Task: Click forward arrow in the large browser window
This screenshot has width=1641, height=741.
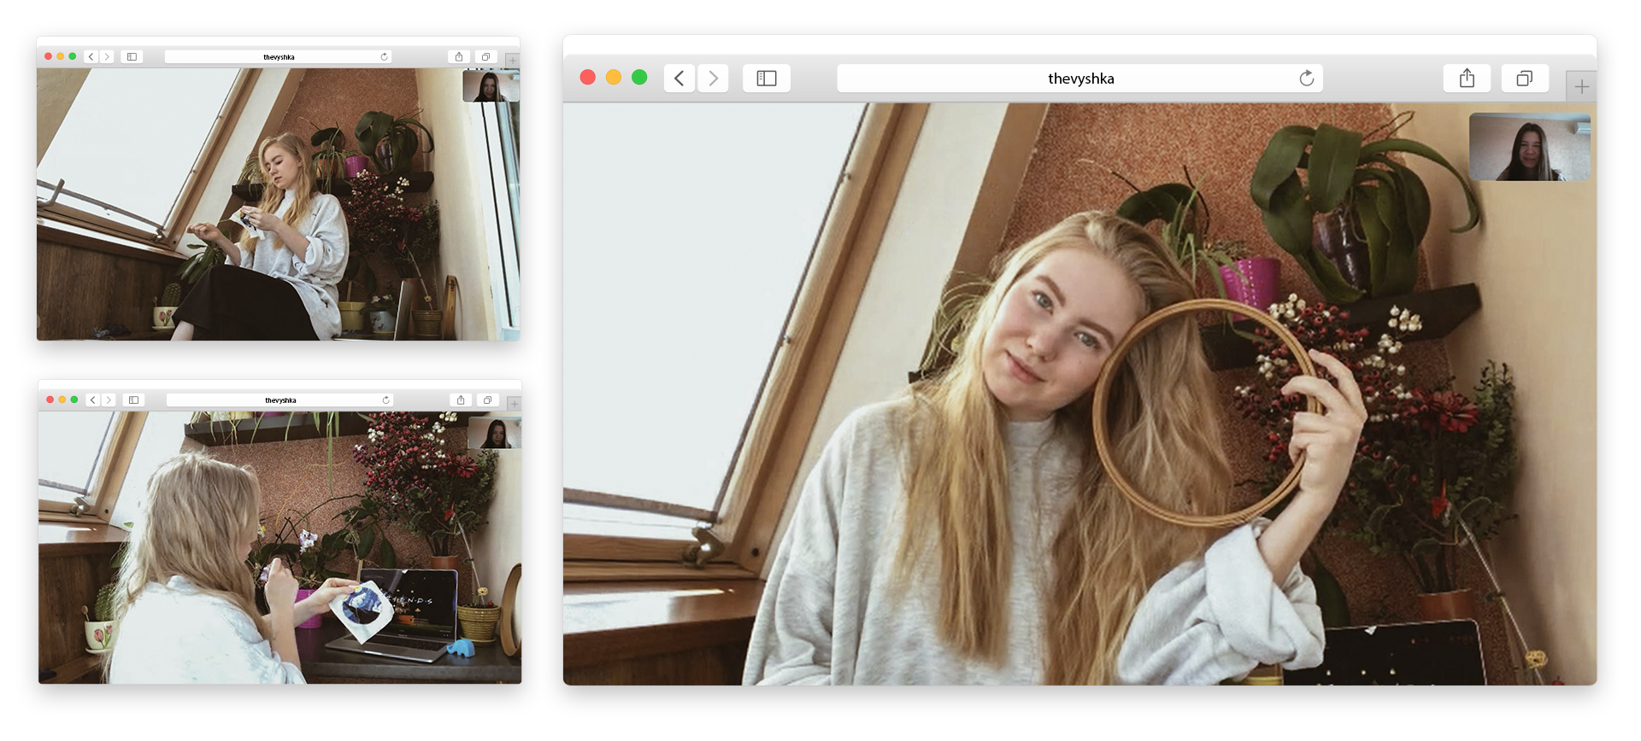Action: coord(713,79)
